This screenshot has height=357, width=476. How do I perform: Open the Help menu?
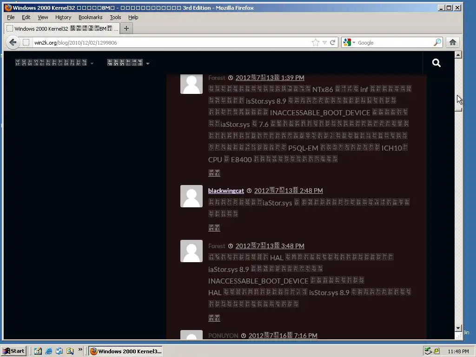coord(133,17)
